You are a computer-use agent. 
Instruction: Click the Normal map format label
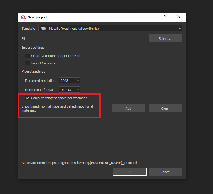pyautogui.click(x=39, y=90)
